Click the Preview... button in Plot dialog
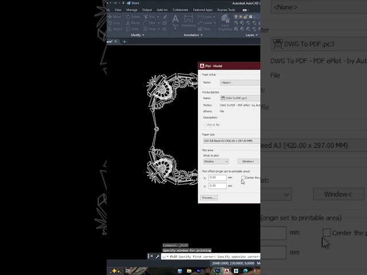The width and height of the screenshot is (367, 275). (x=209, y=198)
